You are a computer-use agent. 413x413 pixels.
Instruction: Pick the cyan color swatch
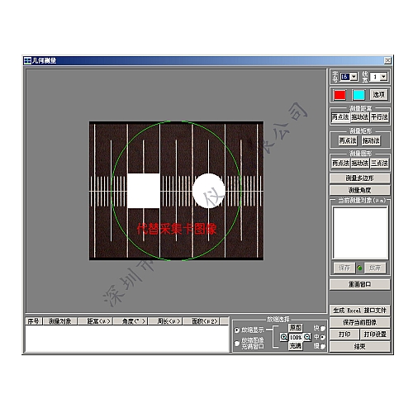coord(358,95)
